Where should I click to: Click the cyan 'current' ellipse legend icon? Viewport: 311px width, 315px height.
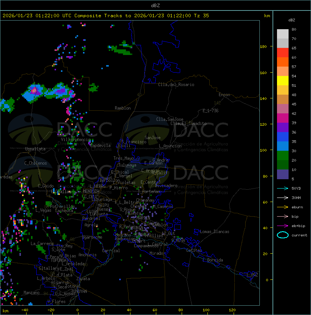tap(283, 235)
